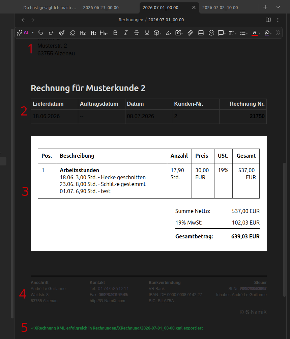The width and height of the screenshot is (290, 339).
Task: Toggle underline formatting
Action: (147, 33)
